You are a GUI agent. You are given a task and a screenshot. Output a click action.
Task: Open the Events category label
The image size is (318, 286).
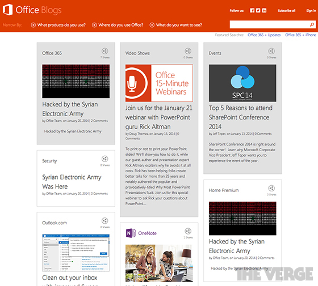(215, 53)
